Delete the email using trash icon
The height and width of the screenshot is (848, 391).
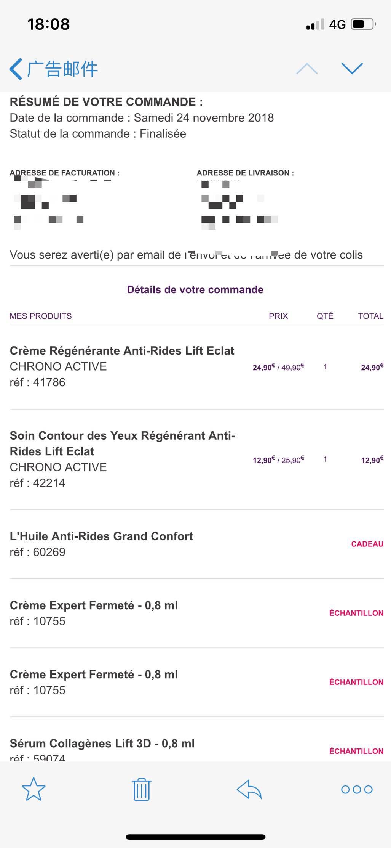tap(142, 789)
